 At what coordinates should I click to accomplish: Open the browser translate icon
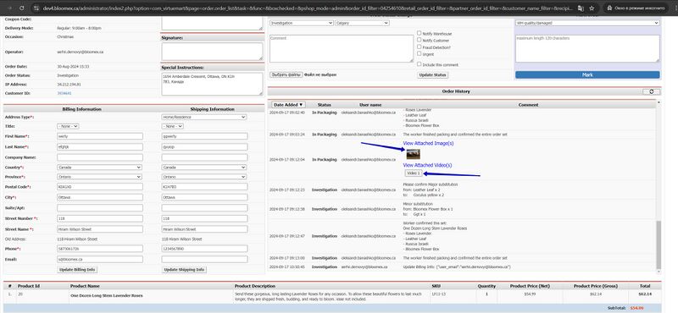click(581, 8)
